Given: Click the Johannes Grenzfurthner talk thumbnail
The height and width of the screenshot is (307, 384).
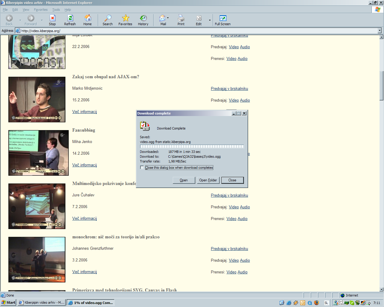Looking at the screenshot, I should click(x=37, y=260).
